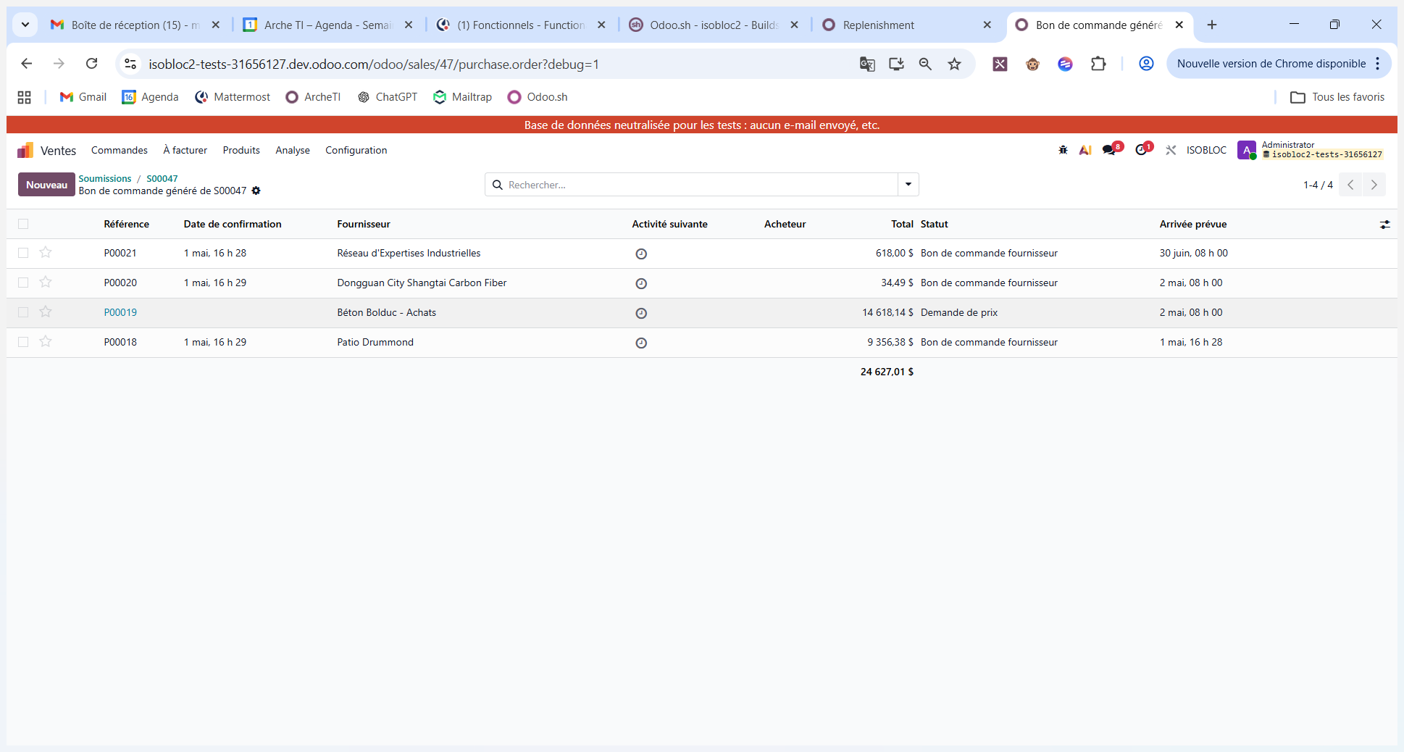Click the Nouveau button
Screen dimensions: 1404x752
[46, 185]
